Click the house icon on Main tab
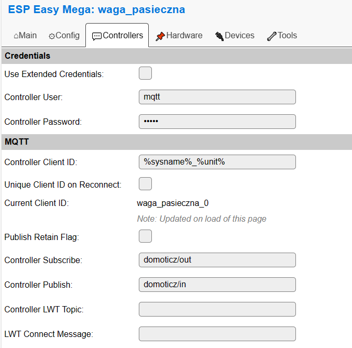This screenshot has height=348, width=352. 16,36
